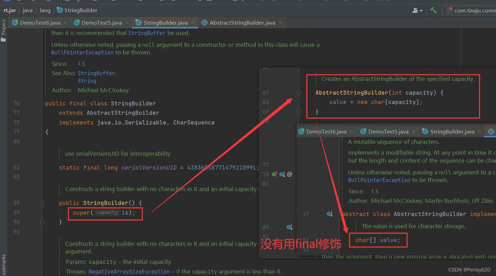496x276 pixels.
Task: Close DemoTest5.java tab in inset window
Action: [x=414, y=132]
